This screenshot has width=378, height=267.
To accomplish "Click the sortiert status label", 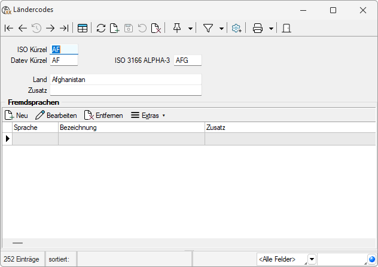I will tap(59, 259).
